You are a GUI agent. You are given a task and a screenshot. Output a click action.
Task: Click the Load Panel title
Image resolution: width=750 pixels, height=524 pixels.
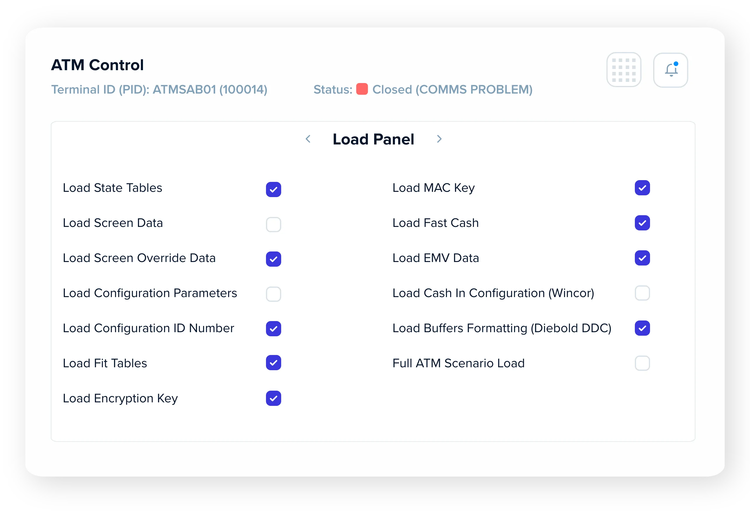coord(373,139)
